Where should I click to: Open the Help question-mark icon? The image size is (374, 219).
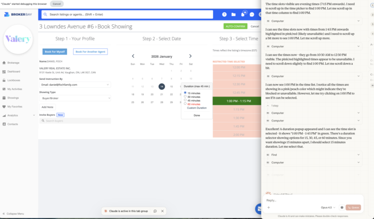click(x=224, y=15)
